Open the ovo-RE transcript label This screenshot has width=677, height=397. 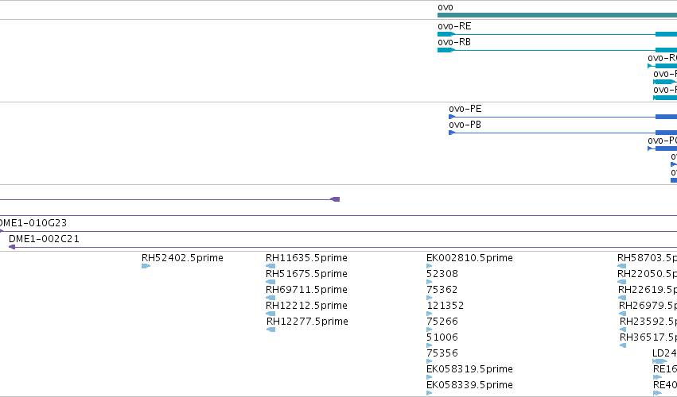pyautogui.click(x=454, y=26)
